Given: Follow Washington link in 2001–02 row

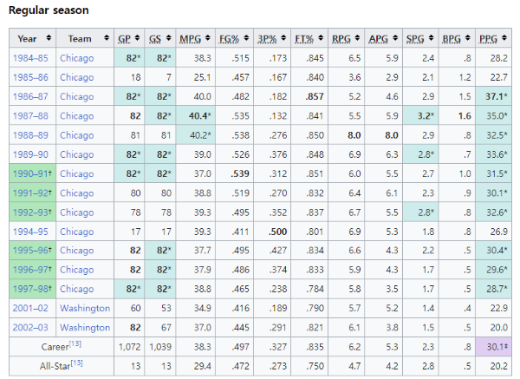Looking at the screenshot, I should (x=85, y=308).
